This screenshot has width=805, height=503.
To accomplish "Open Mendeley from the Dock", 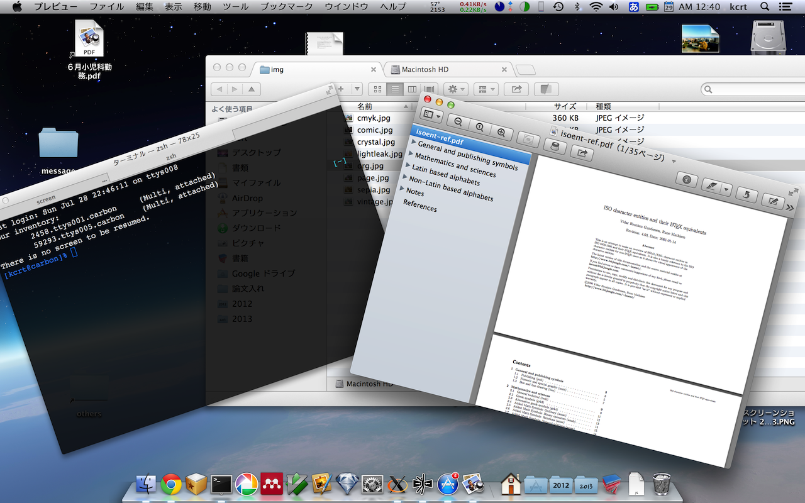I will coord(272,484).
